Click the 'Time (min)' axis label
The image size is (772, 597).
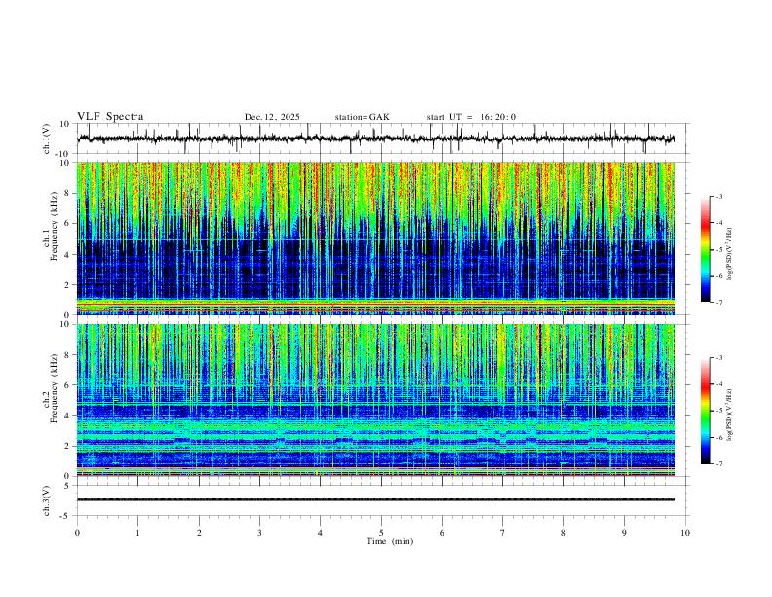(x=390, y=541)
